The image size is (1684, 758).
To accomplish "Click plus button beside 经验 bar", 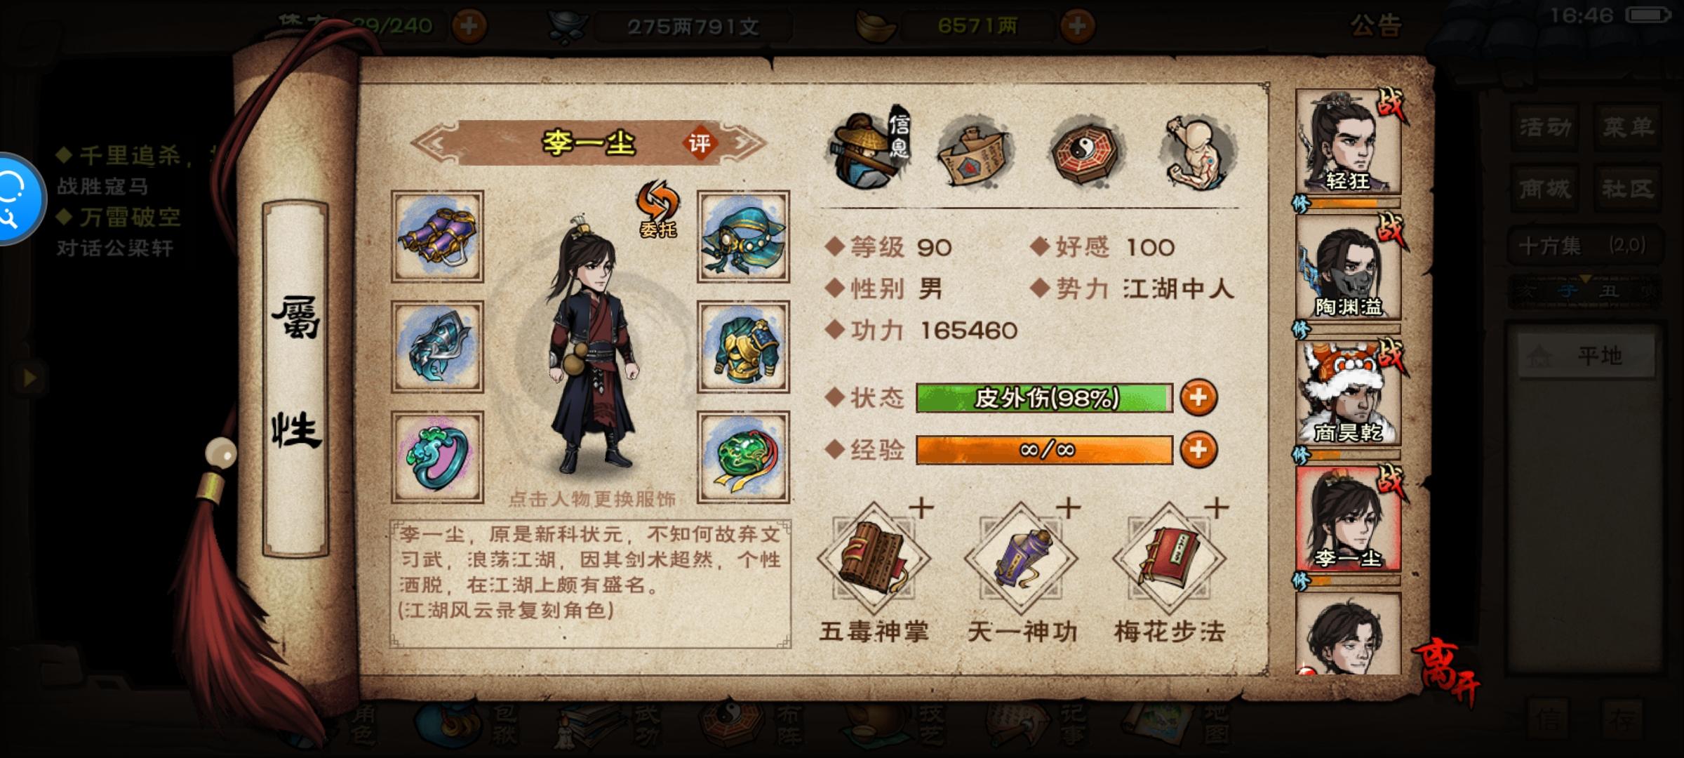I will (x=1198, y=450).
